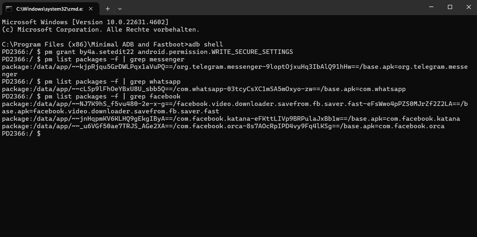Minimize the terminal window
Viewport: 477px width, 237px height.
431,7
